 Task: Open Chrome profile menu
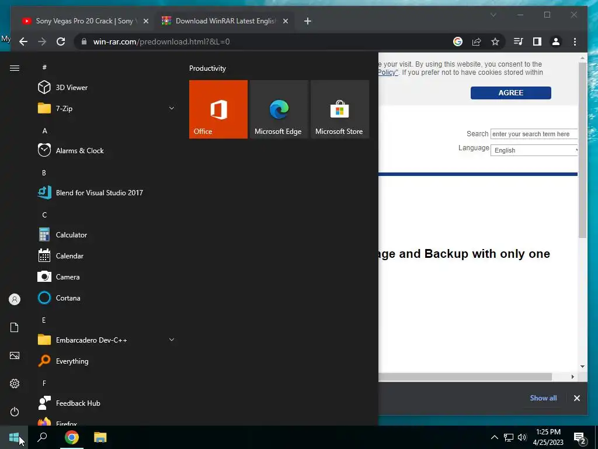click(556, 42)
